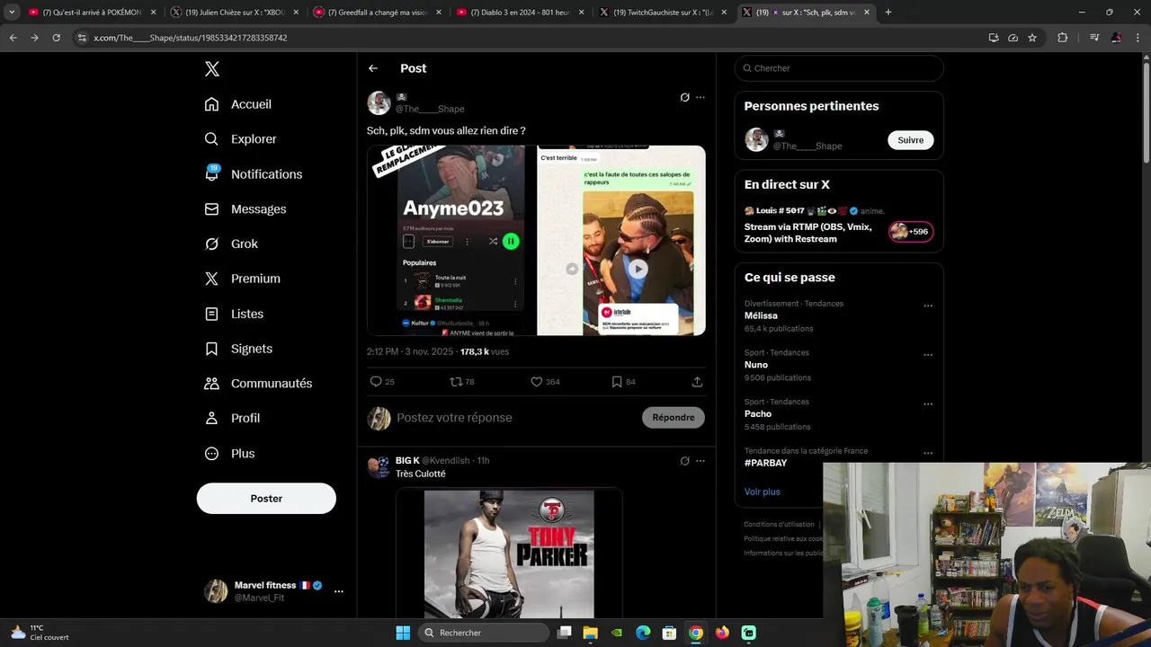The height and width of the screenshot is (647, 1151).
Task: Close the Qu'est-il arrivé à POKÉMON tab
Action: point(153,13)
